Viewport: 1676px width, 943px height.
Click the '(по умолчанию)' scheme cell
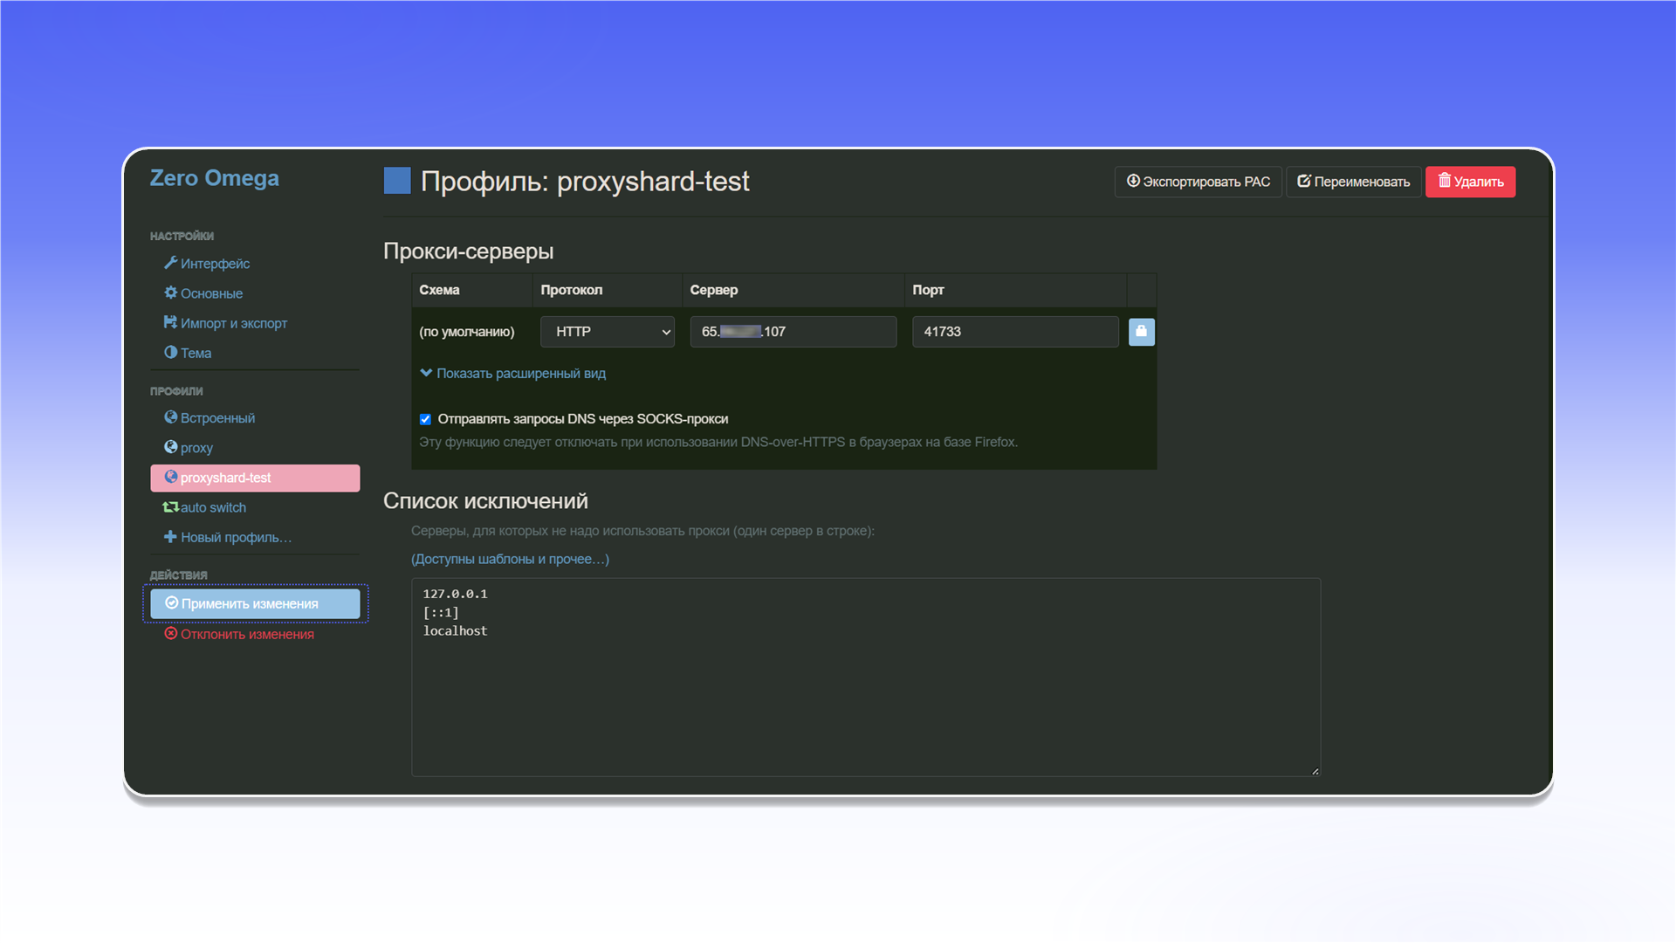(x=467, y=332)
